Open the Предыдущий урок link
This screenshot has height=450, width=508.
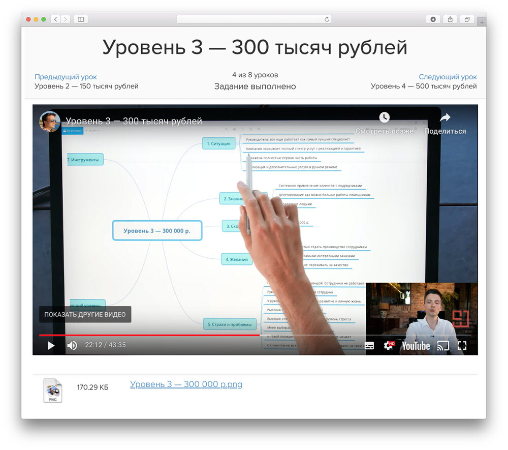tap(66, 77)
